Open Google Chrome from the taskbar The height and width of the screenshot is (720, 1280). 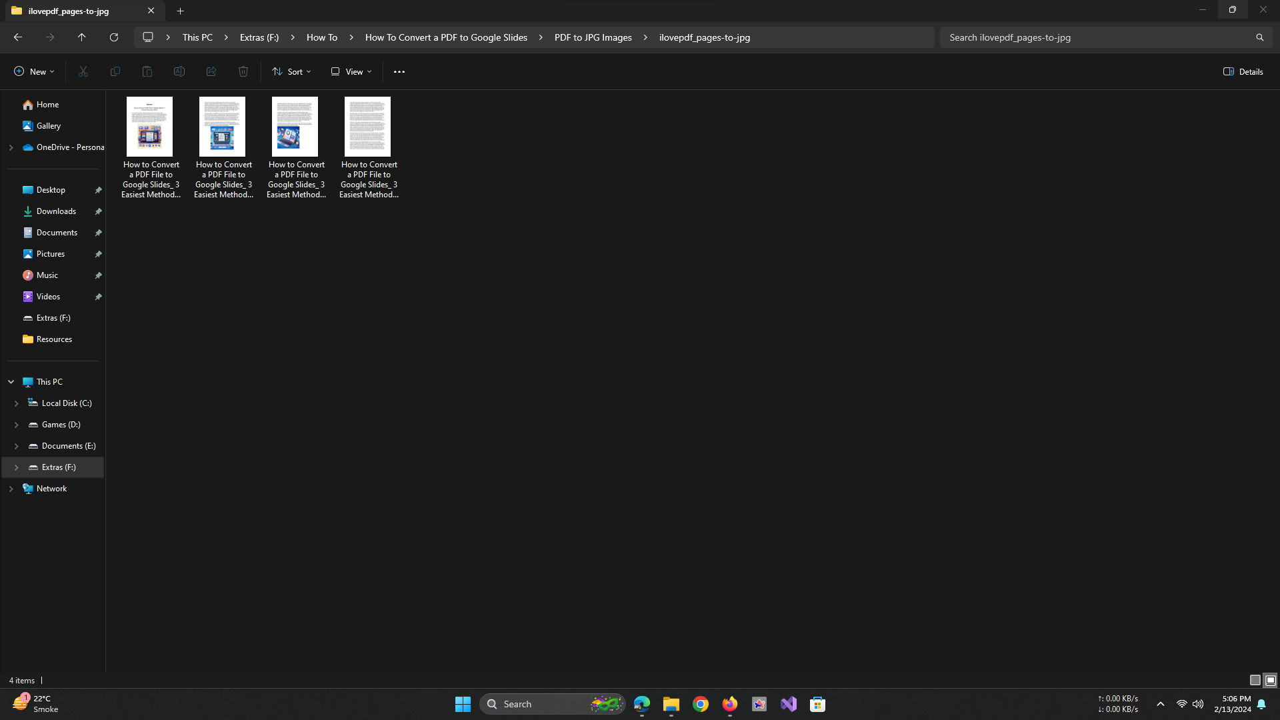click(701, 704)
